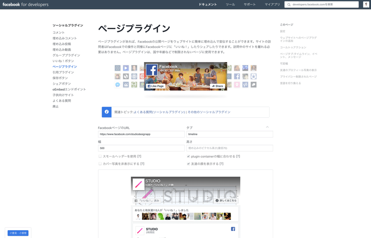Click the Share button on banner
Image resolution: width=371 pixels, height=238 pixels.
pos(217,86)
